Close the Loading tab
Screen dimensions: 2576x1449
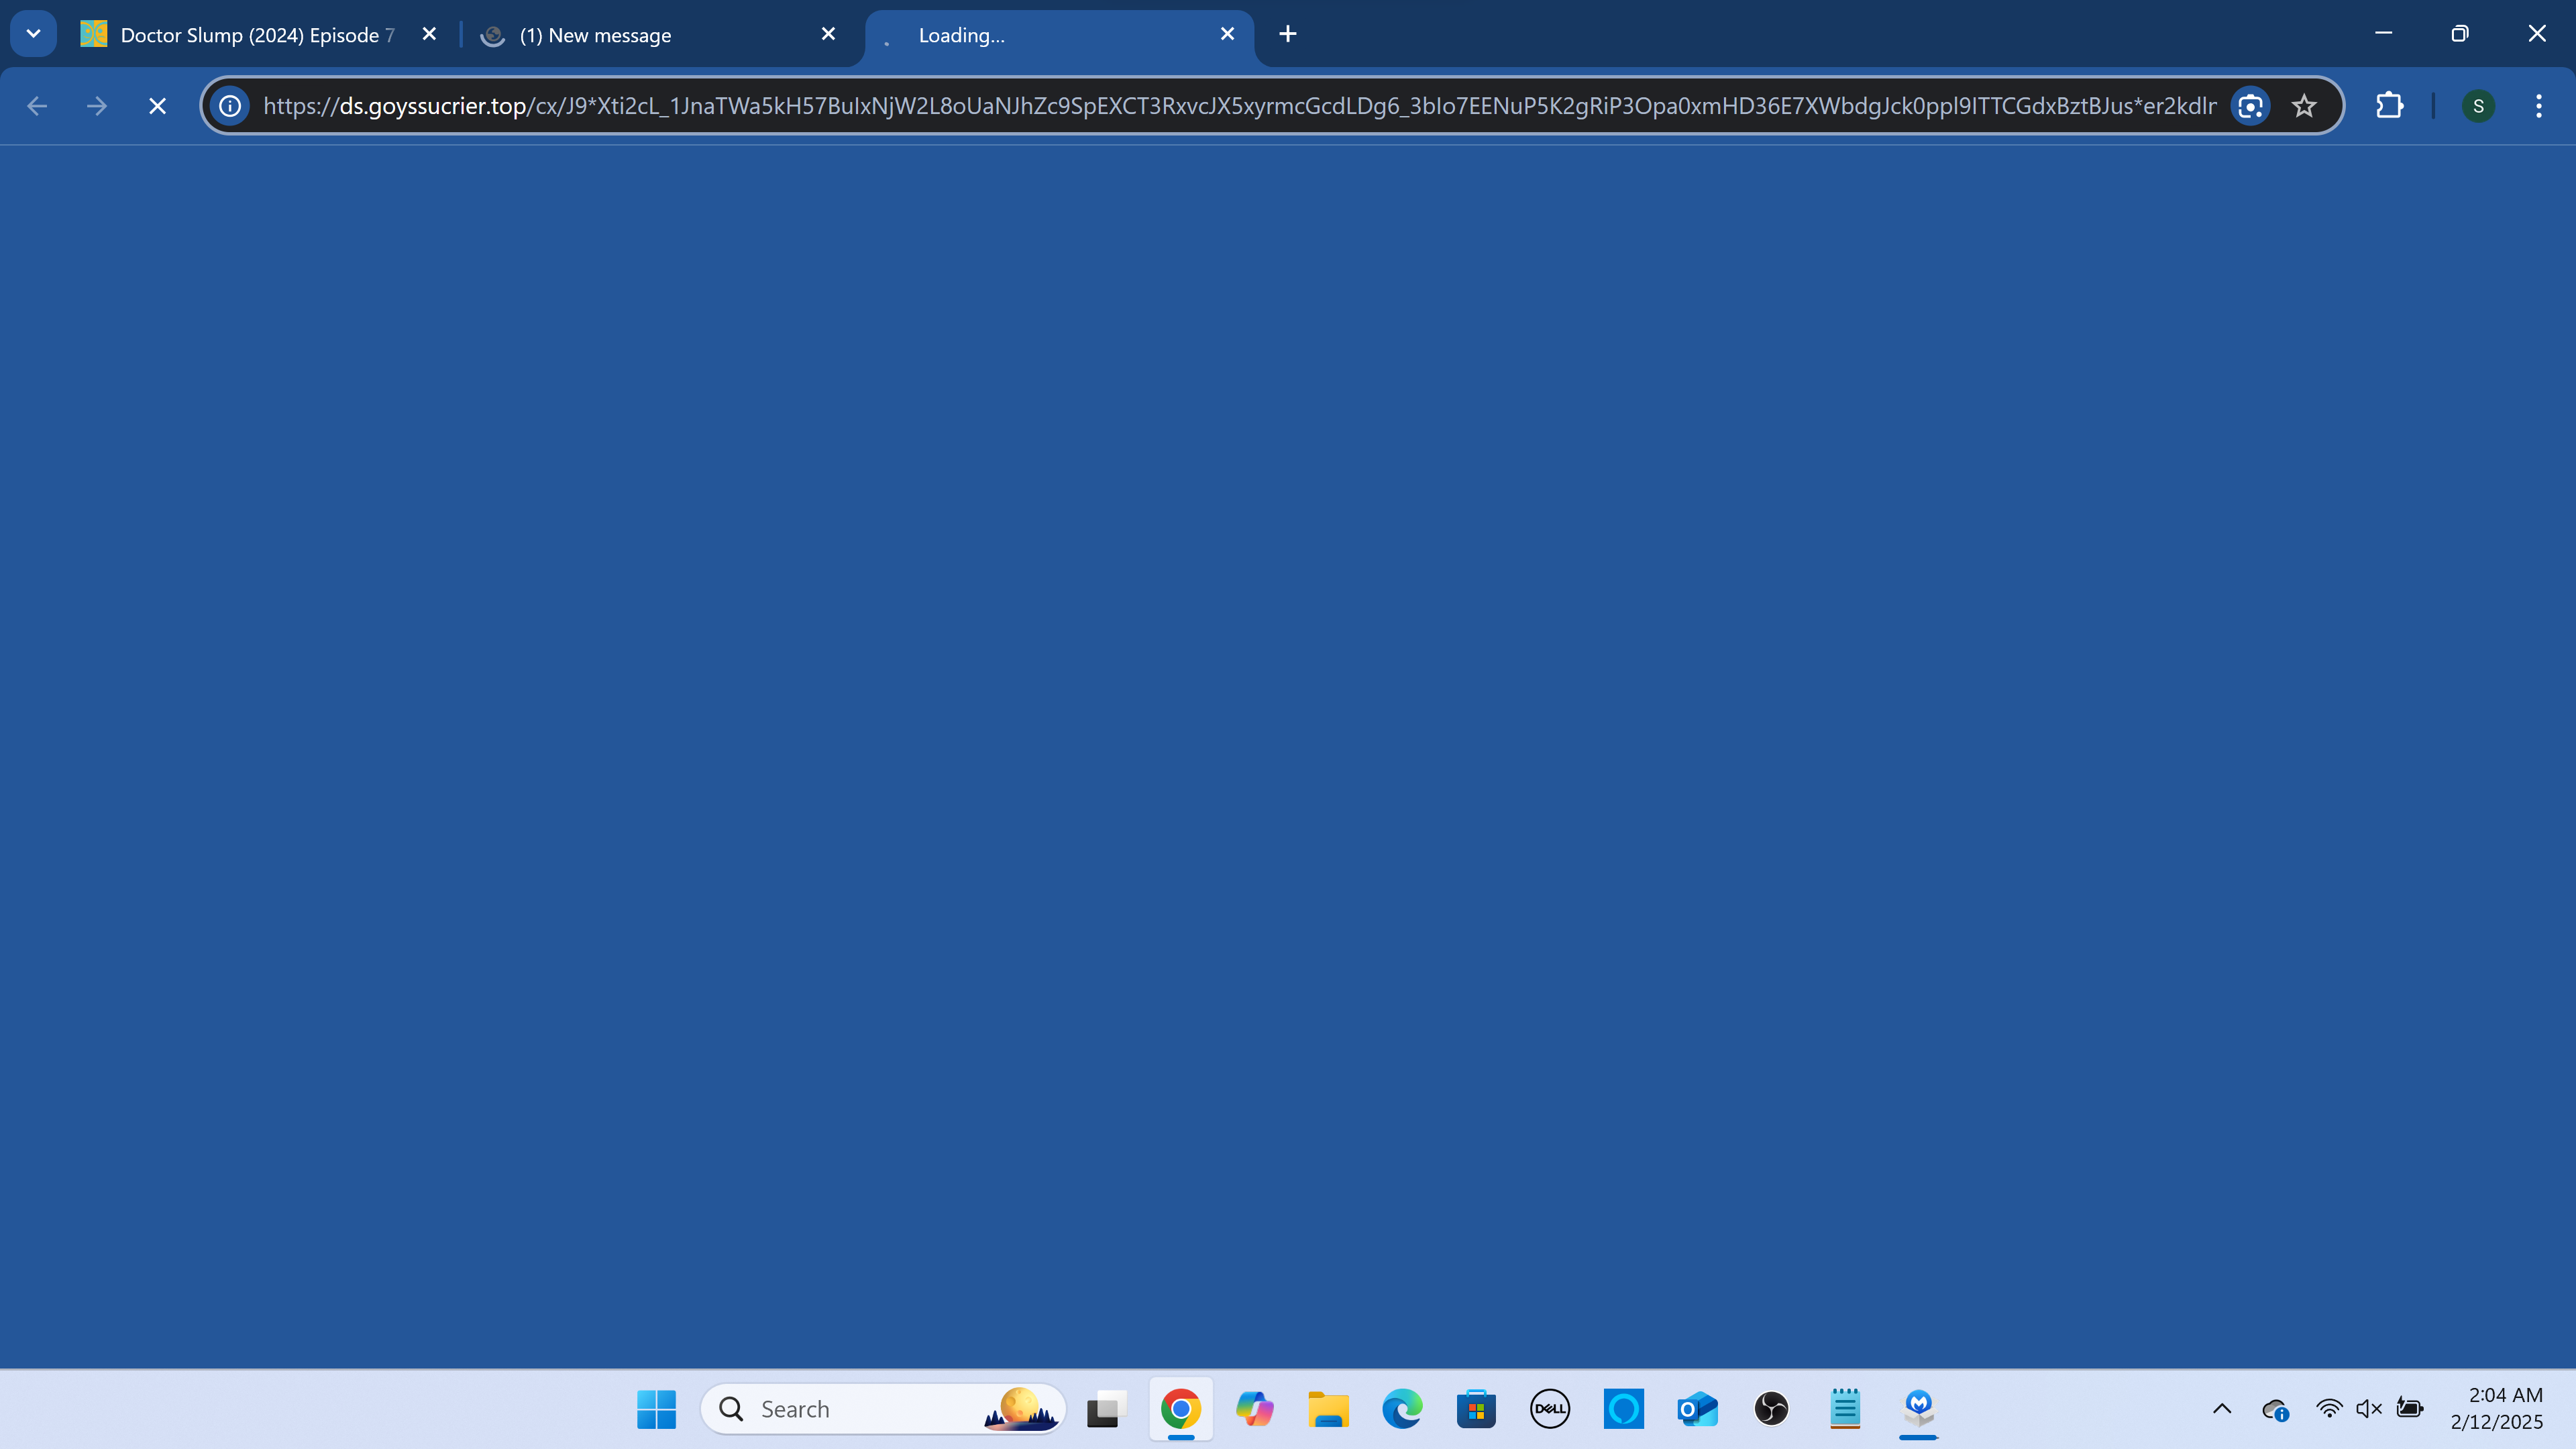coord(1227,34)
